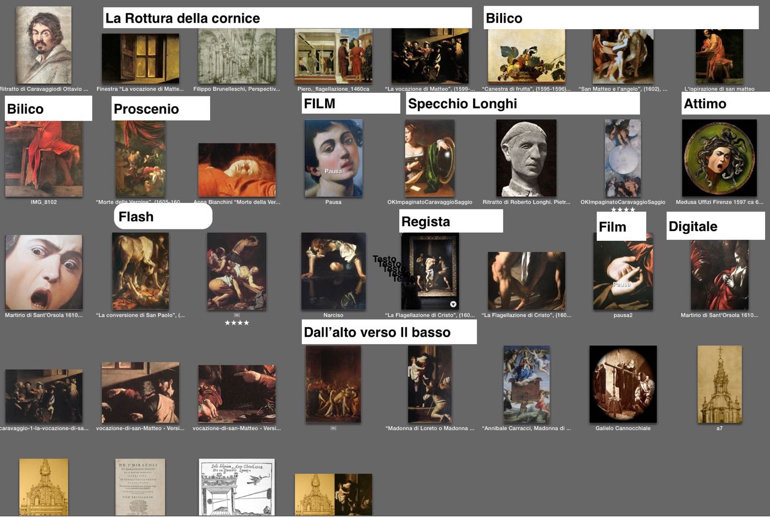Select Ritratto di Caravaggio portrait thumbnail

point(43,45)
